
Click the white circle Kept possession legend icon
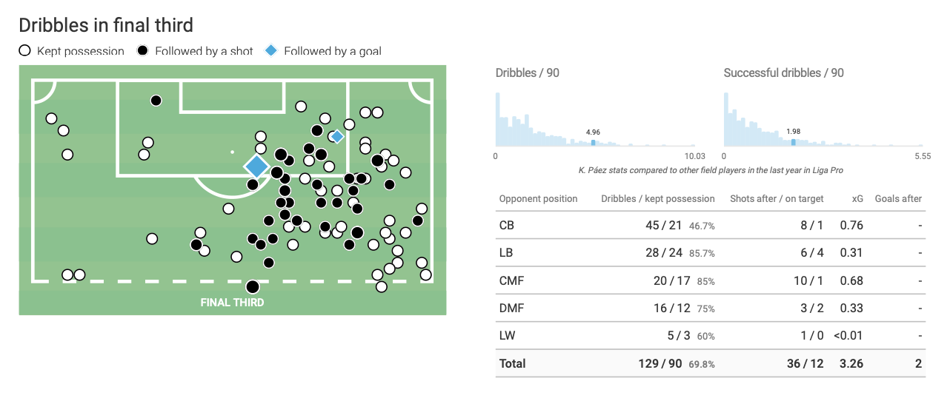click(x=24, y=51)
